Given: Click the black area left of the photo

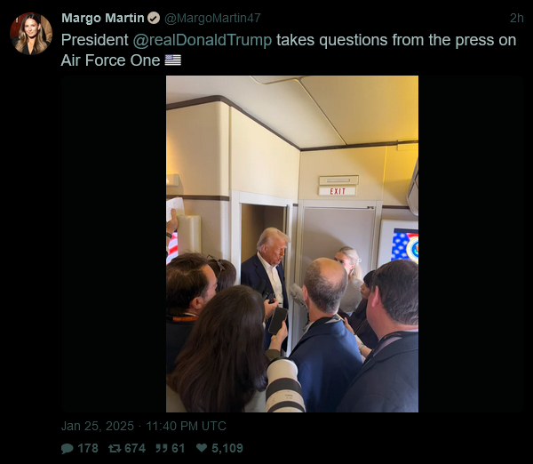Looking at the screenshot, I should point(114,244).
